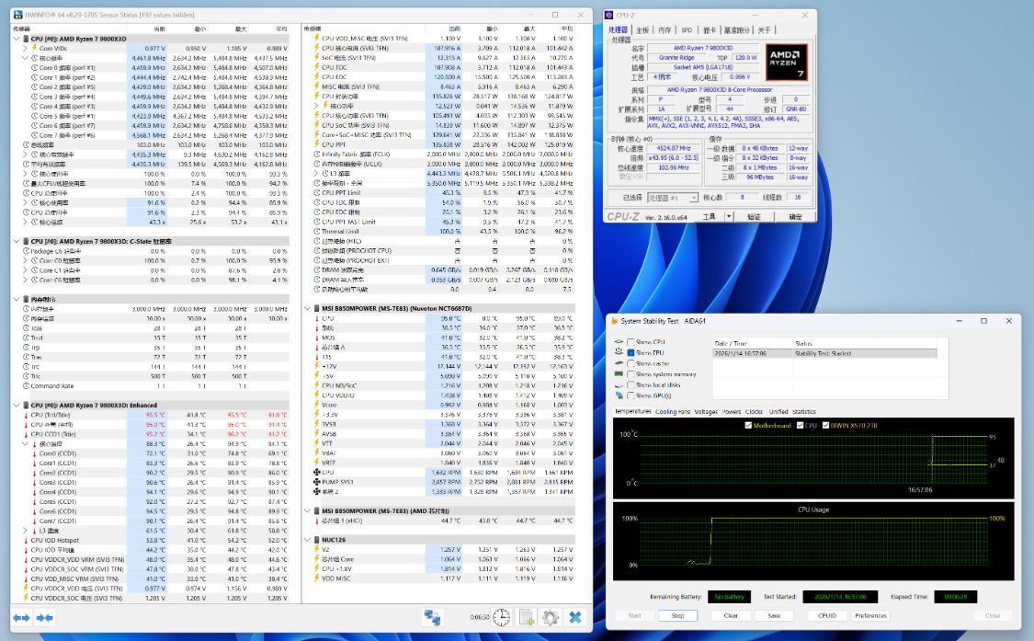The height and width of the screenshot is (641, 1034).
Task: Click the clock reset timer icon
Action: (x=501, y=617)
